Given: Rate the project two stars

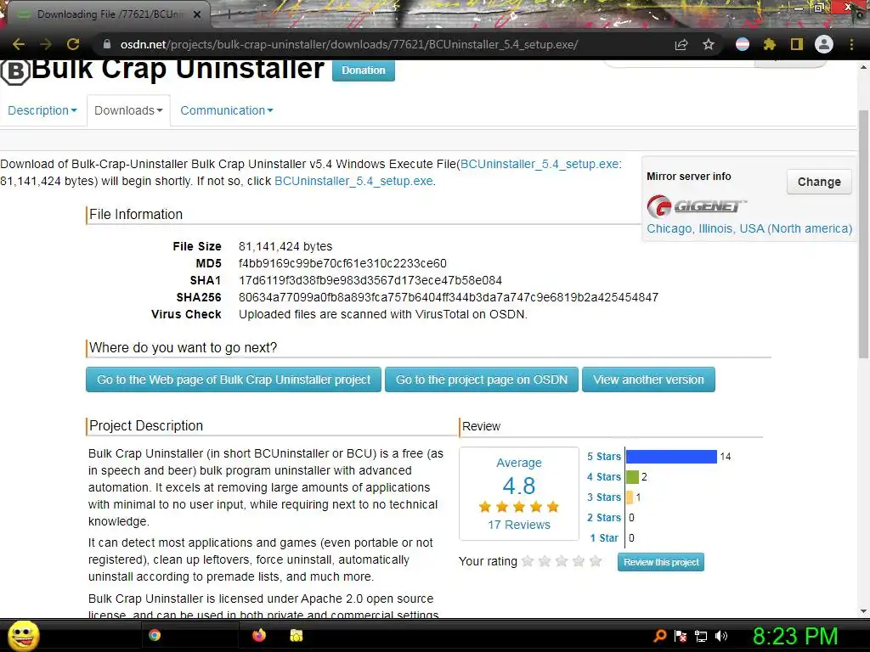Looking at the screenshot, I should pos(545,561).
